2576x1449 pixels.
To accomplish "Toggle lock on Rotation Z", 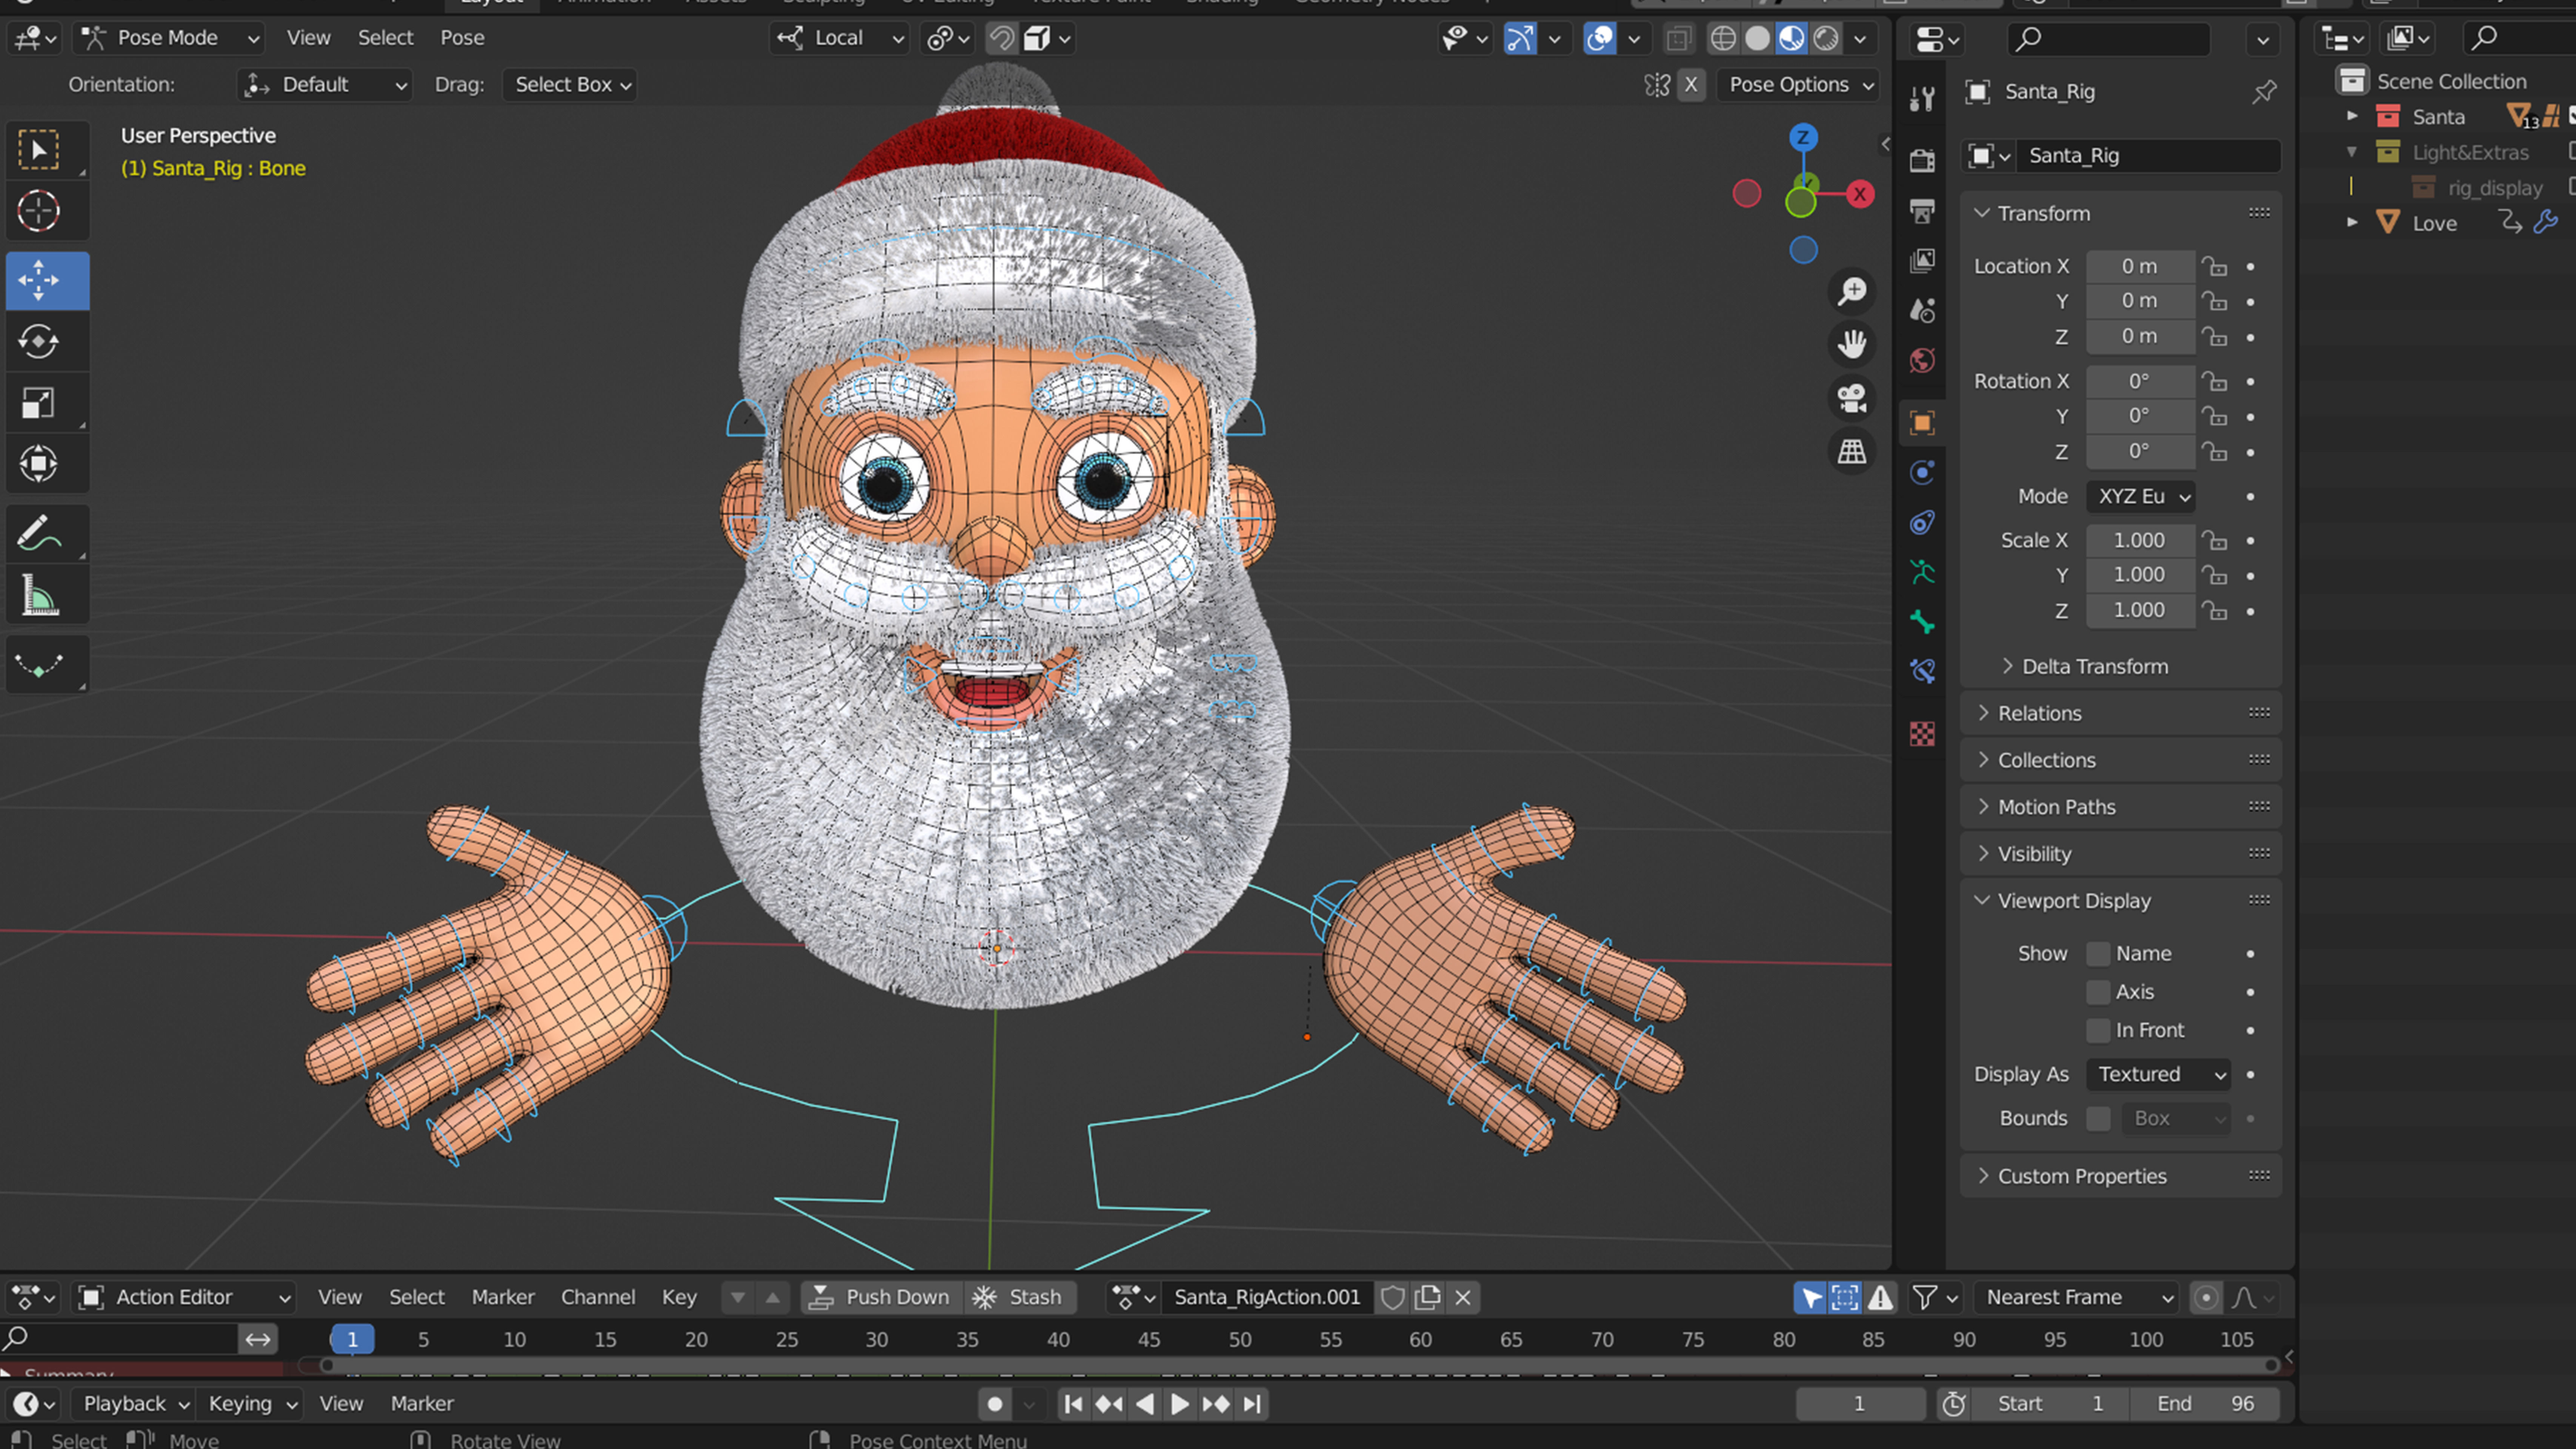I will (x=2215, y=452).
